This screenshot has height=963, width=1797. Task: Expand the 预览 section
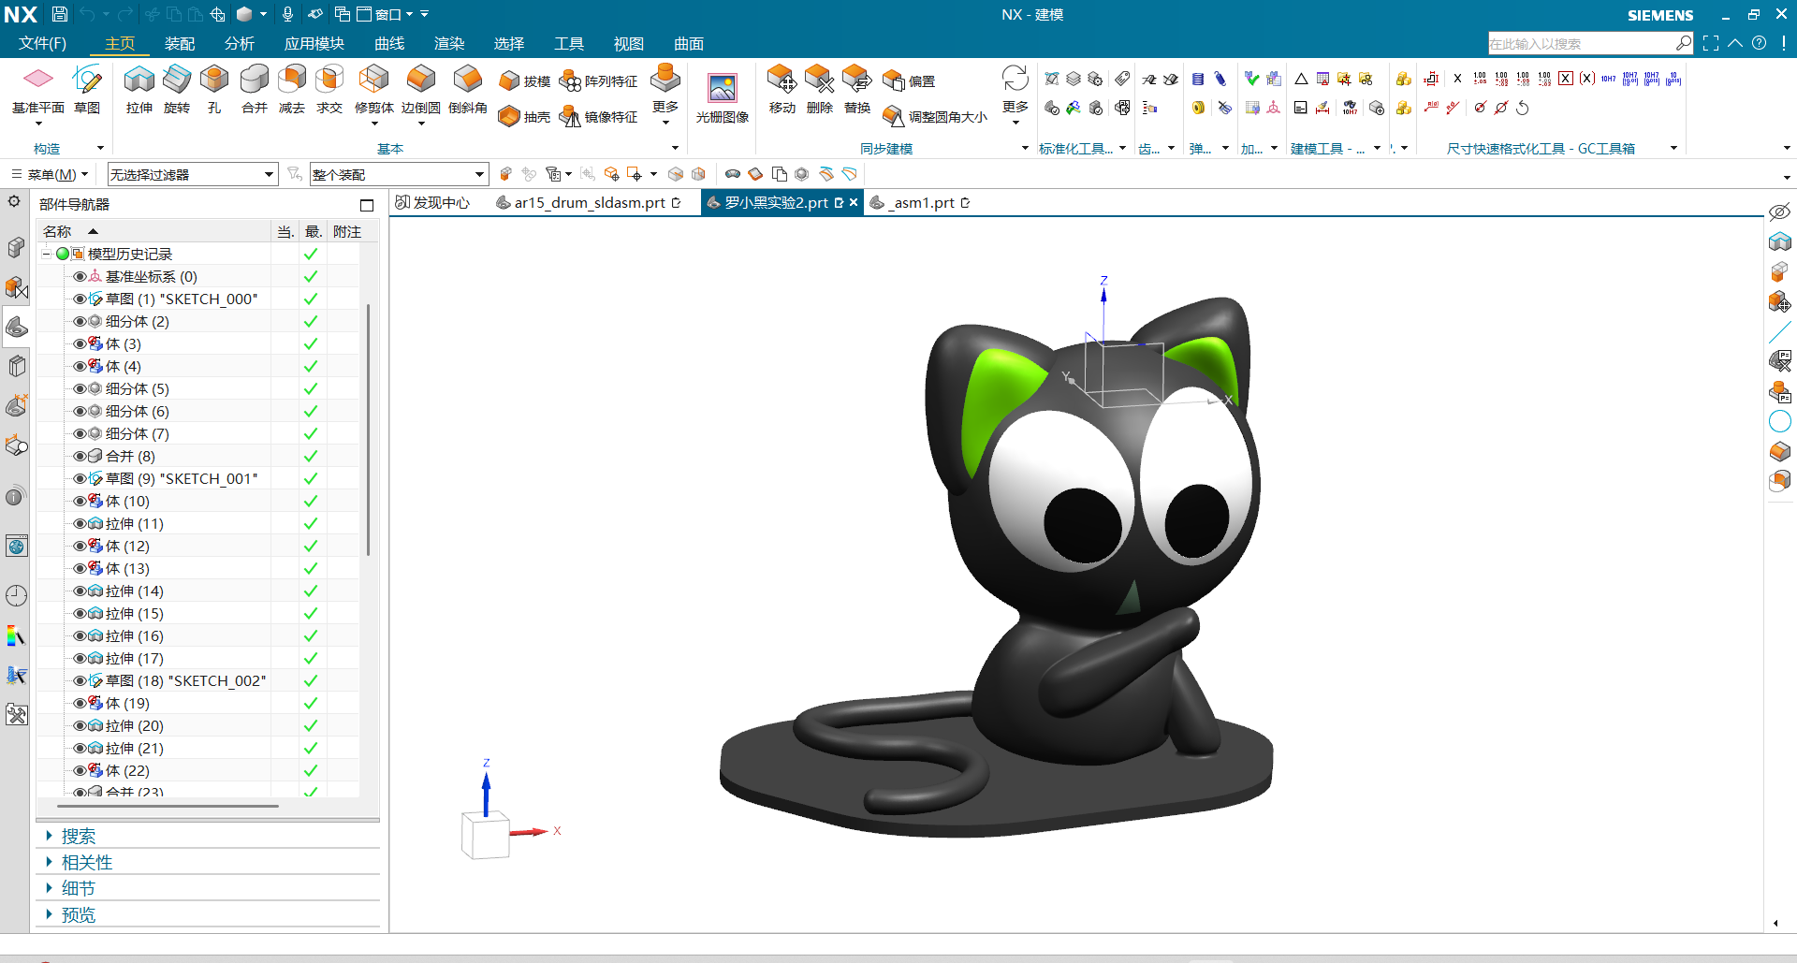tap(49, 914)
